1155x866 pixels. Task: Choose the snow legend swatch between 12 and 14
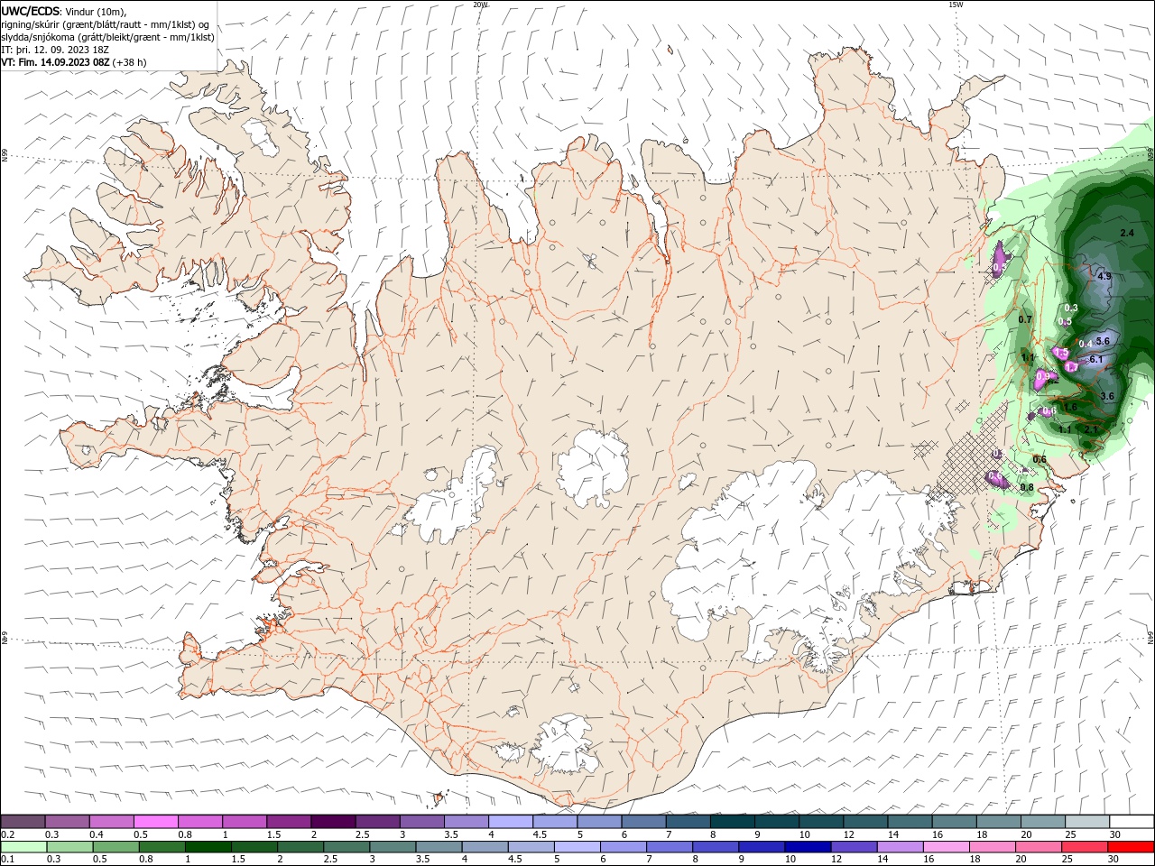[x=864, y=822]
